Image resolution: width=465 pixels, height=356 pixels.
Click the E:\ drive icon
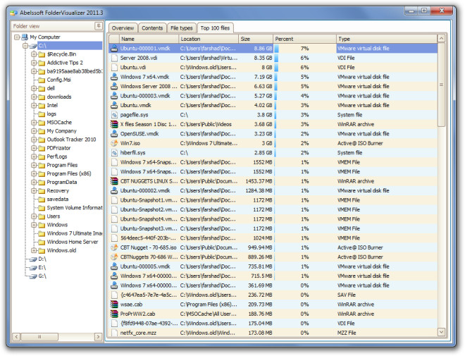tap(32, 268)
